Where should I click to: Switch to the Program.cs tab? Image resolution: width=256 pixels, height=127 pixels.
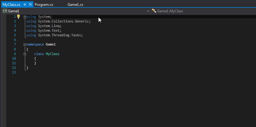(x=43, y=5)
